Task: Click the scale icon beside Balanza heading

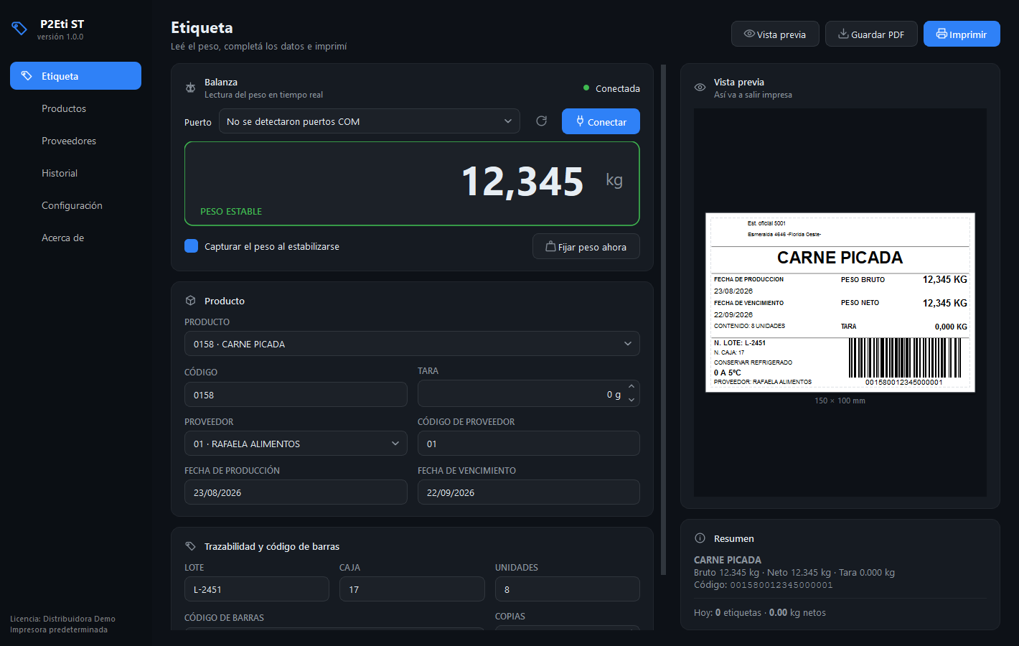Action: 190,88
